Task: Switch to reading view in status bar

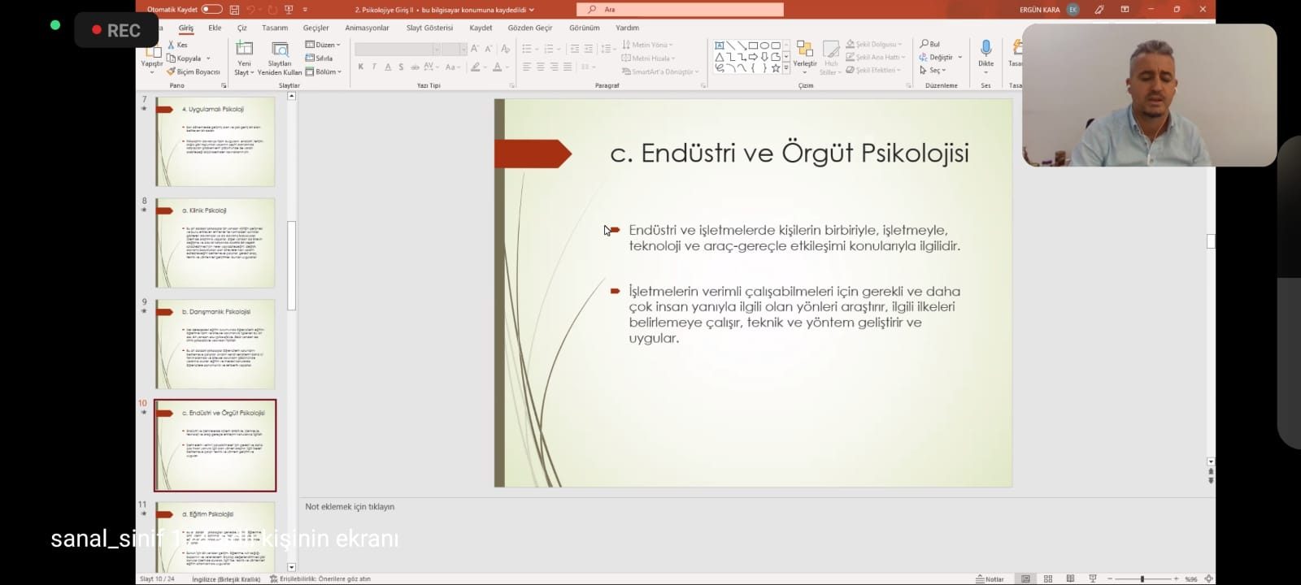Action: 1070,578
